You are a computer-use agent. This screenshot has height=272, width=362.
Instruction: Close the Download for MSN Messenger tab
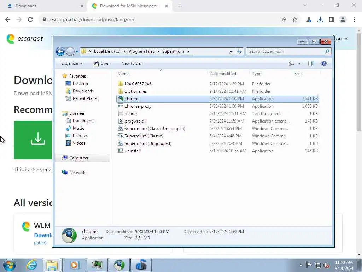coord(167,6)
